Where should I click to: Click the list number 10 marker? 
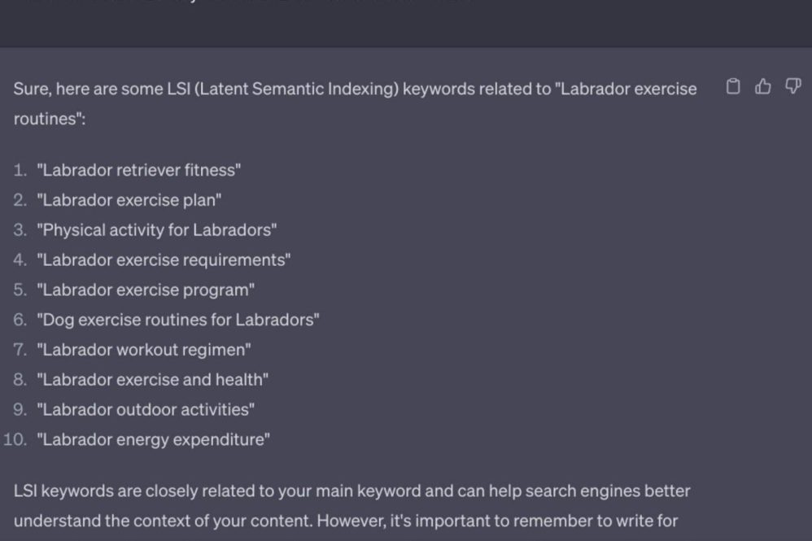(x=15, y=439)
